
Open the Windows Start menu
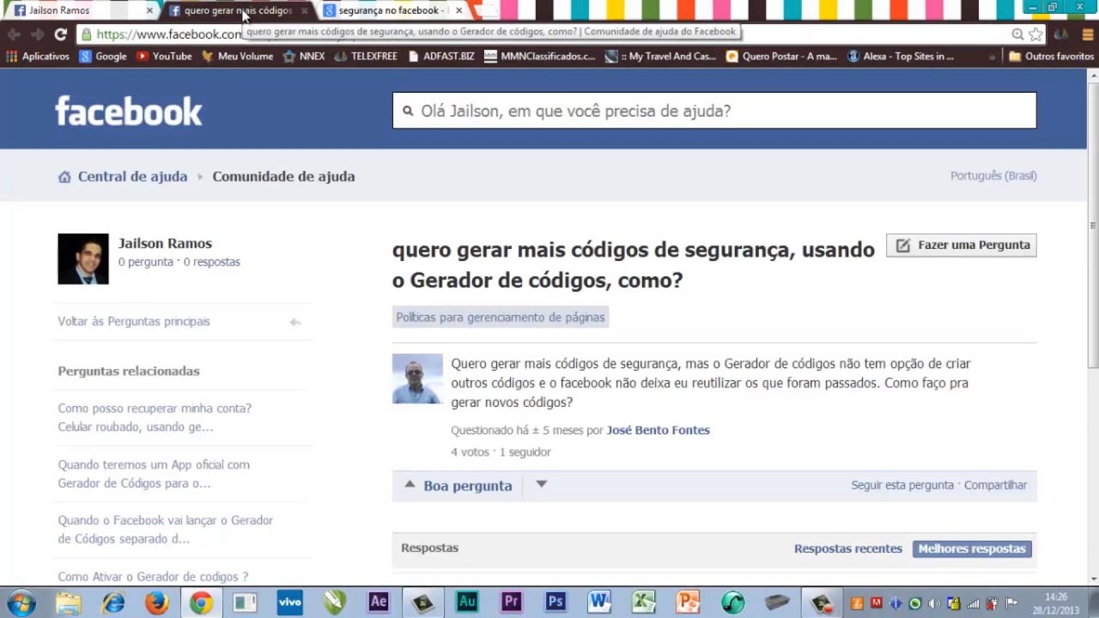click(21, 602)
